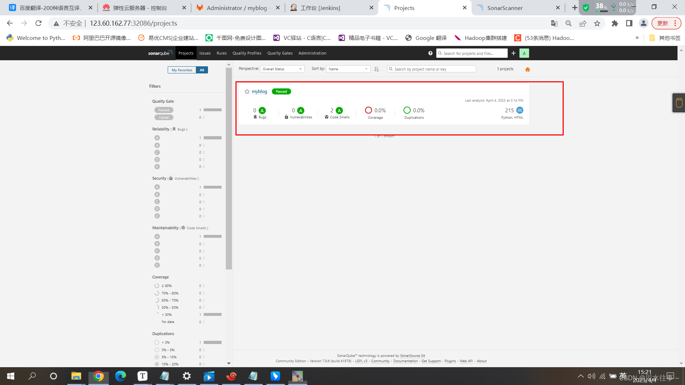Viewport: 685px width, 385px height.
Task: Open Sort by Name dropdown
Action: [348, 69]
